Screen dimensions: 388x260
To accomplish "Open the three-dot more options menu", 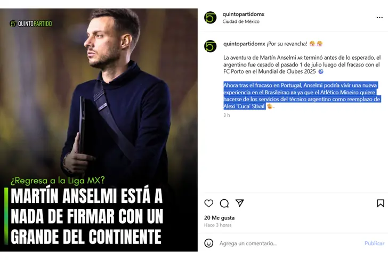I will point(379,18).
